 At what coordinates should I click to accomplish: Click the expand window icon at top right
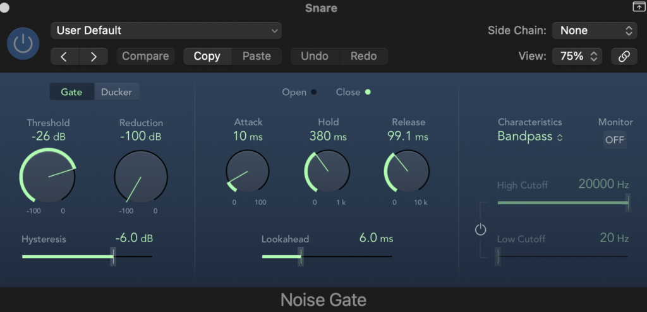(636, 7)
